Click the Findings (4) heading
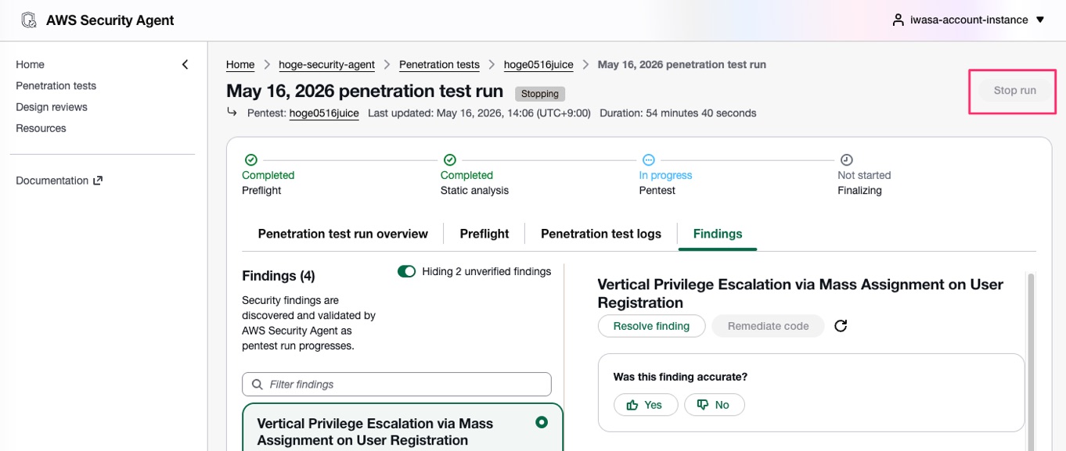Screen dimensions: 1066x451 click(279, 276)
